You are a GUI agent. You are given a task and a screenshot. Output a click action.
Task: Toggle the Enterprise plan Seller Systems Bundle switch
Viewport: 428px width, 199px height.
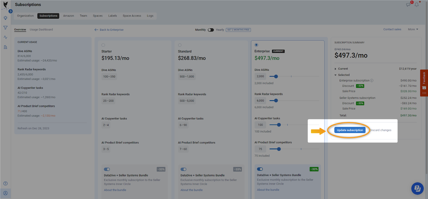[x=260, y=169]
